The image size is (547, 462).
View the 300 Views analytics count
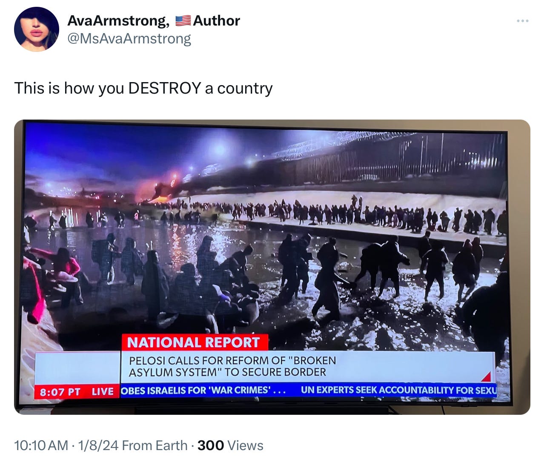(x=230, y=445)
